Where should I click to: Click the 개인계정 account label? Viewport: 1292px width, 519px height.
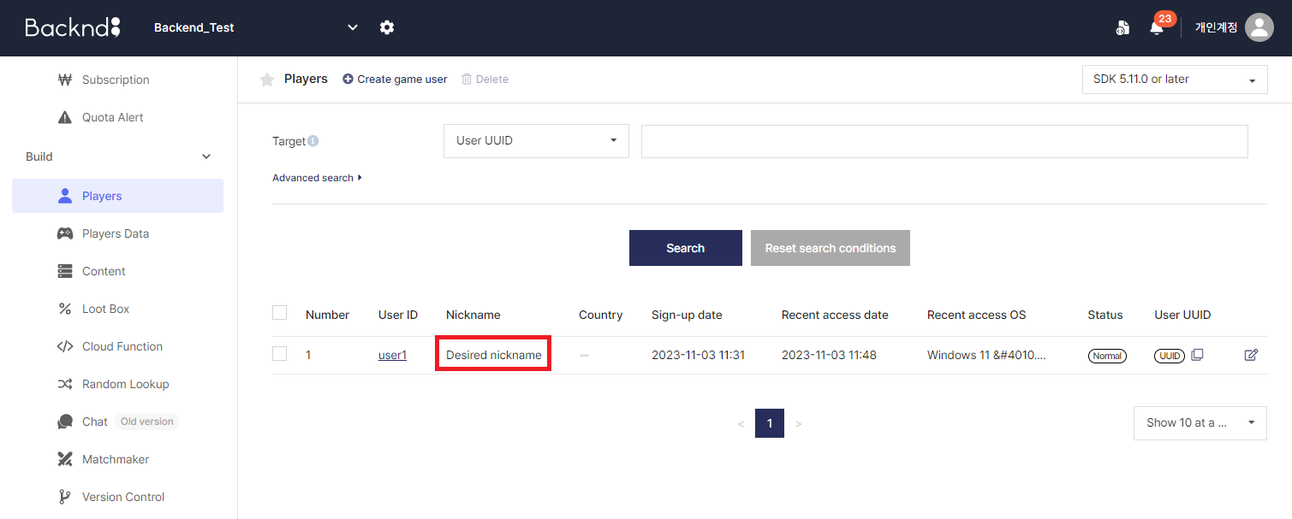point(1216,27)
